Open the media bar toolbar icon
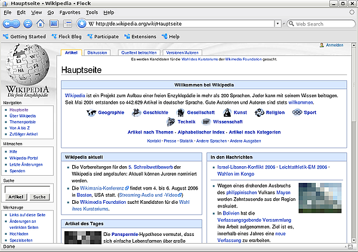Viewport: 358px width, 252px height. click(x=54, y=23)
